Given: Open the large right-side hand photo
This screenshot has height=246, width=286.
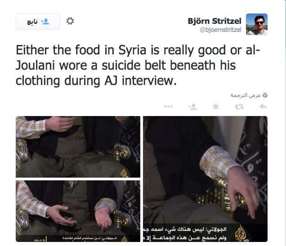Looking at the screenshot, I should tap(205, 179).
